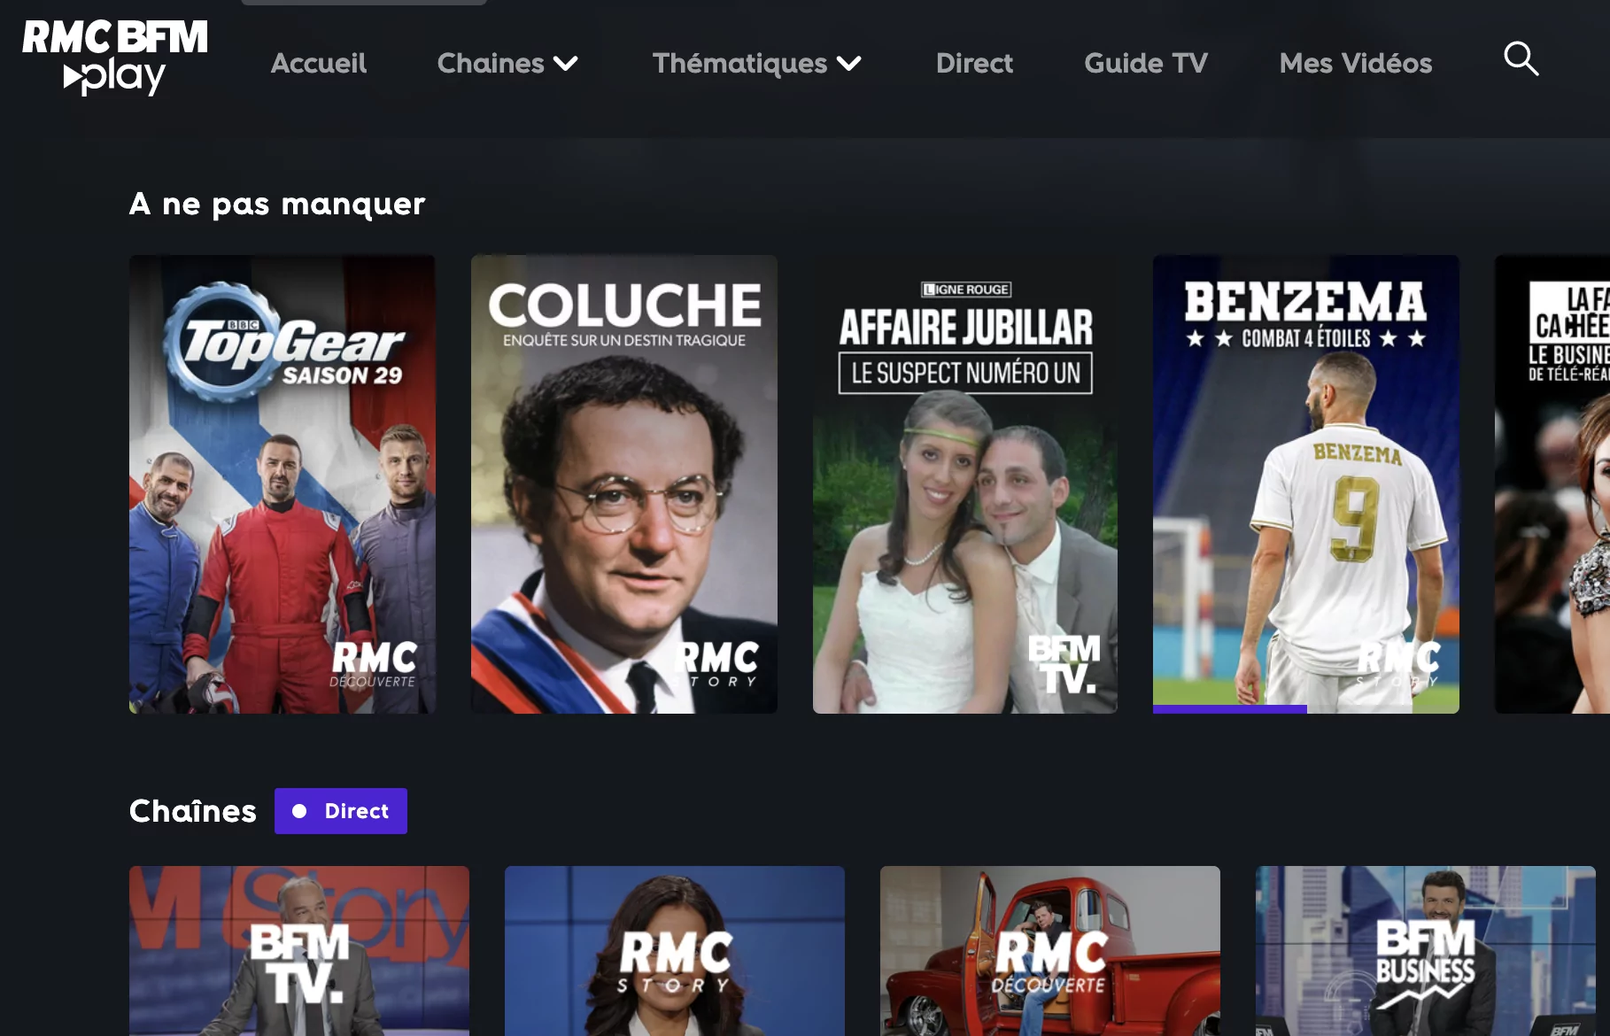Click the purple Direct live button
Screen dimensions: 1610x1036
coord(341,811)
